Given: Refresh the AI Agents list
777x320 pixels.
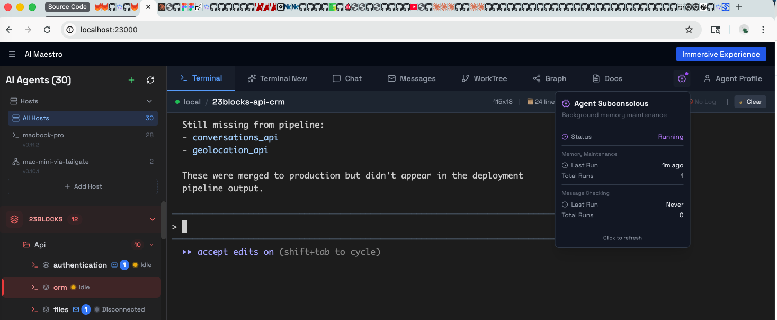Looking at the screenshot, I should tap(150, 80).
